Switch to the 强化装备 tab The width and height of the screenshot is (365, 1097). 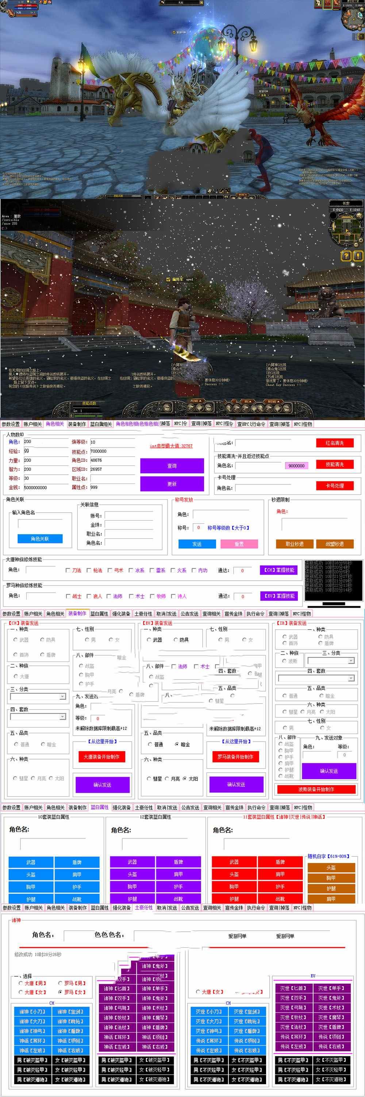pos(121,614)
